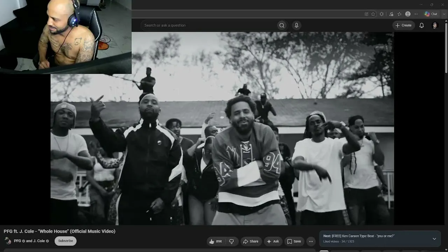Open the YouTube account avatar menu
This screenshot has height=252, width=448.
coord(435,25)
